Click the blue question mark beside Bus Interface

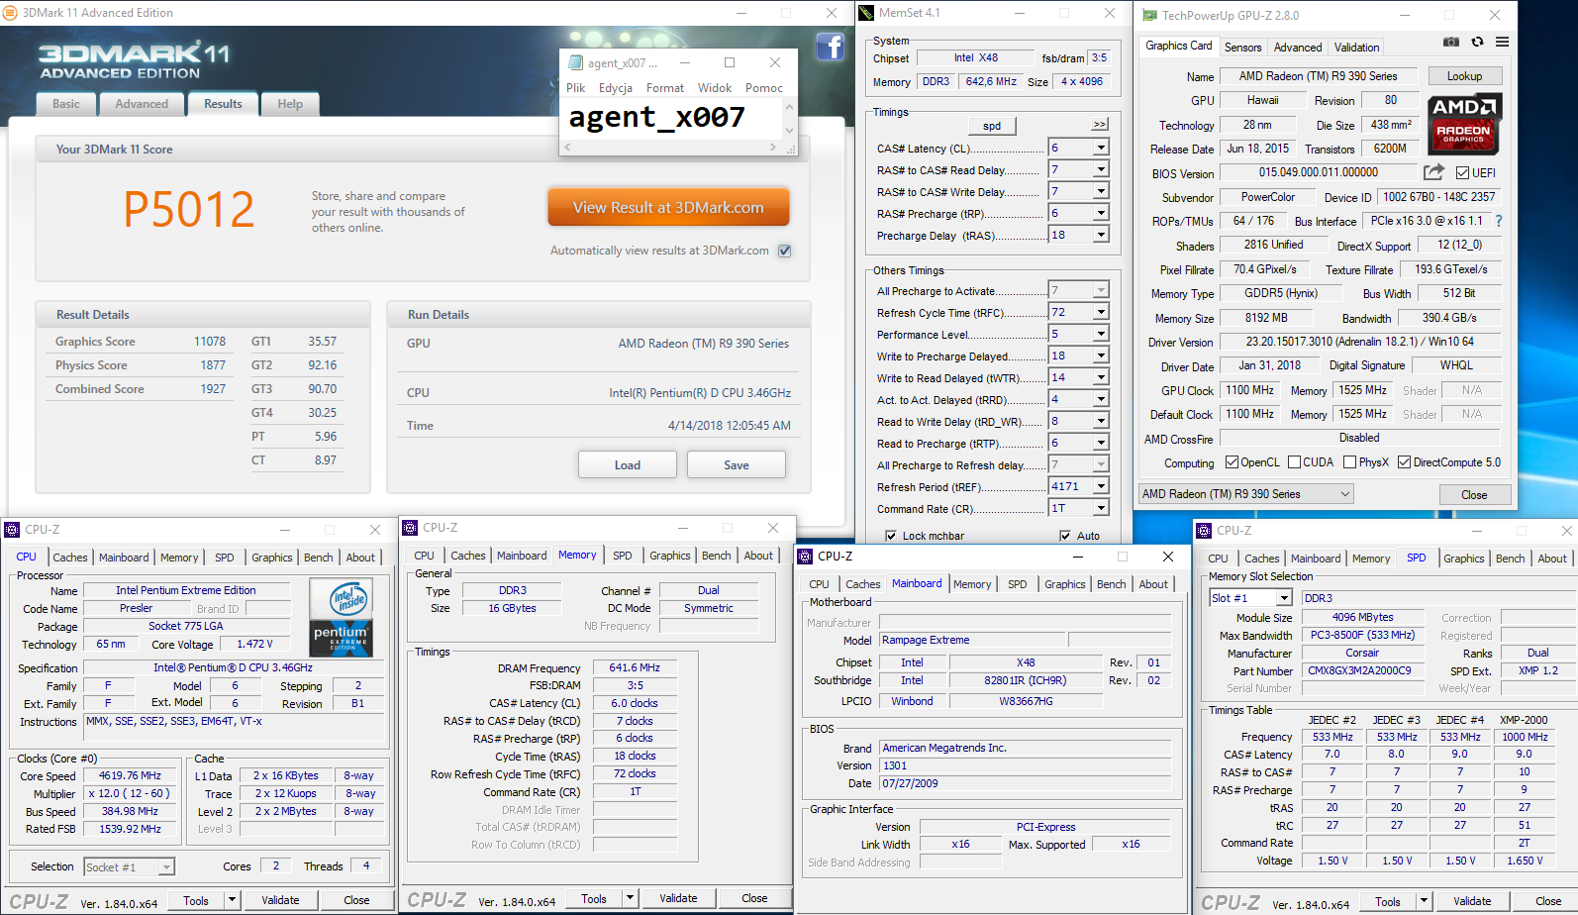[x=1499, y=221]
